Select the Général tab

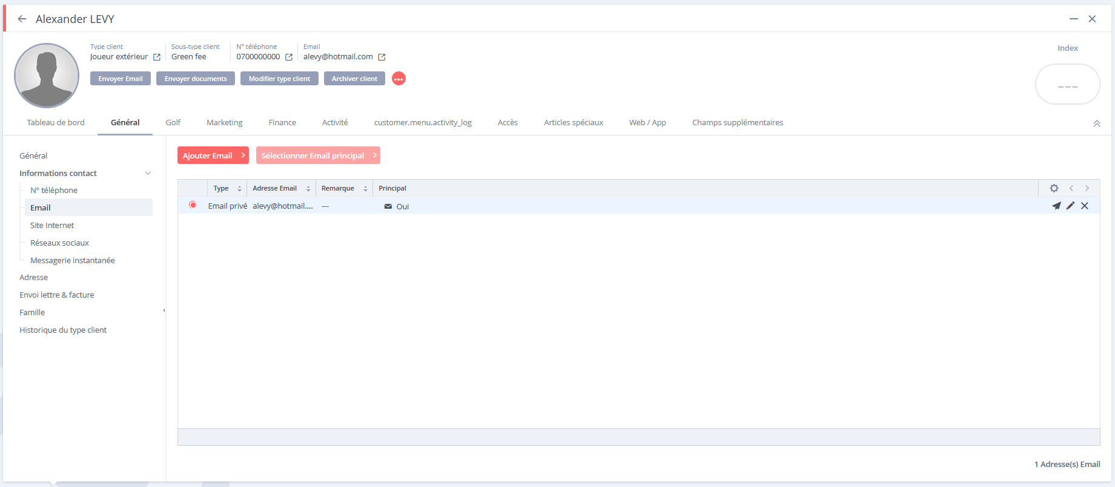125,122
